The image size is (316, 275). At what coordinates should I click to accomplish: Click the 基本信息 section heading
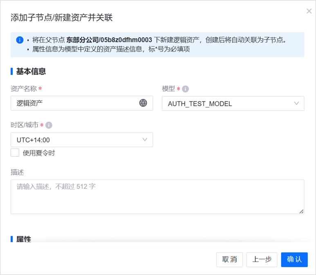pyautogui.click(x=31, y=71)
